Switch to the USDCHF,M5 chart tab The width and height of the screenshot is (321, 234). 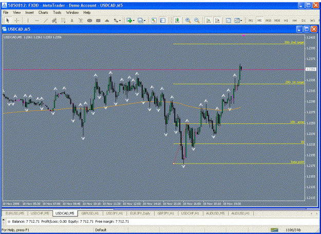(40, 213)
